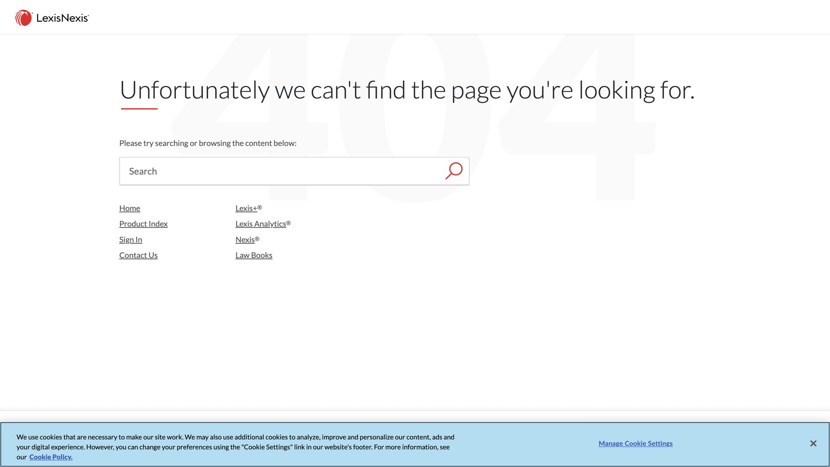Open the Home link

129,208
